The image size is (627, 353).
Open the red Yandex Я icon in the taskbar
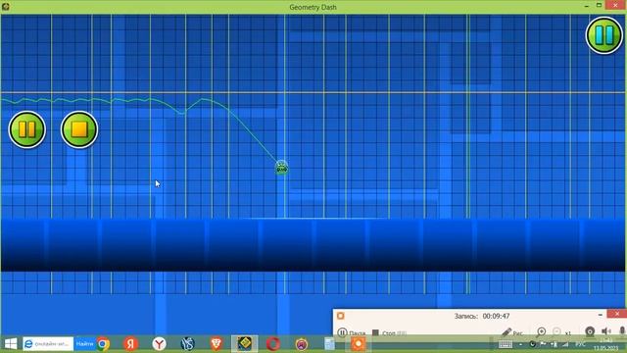tap(130, 344)
